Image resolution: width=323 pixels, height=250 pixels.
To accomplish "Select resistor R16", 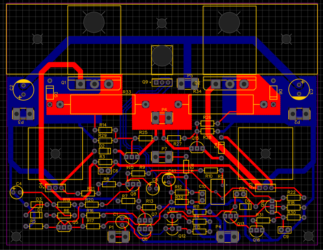I will (x=93, y=215).
